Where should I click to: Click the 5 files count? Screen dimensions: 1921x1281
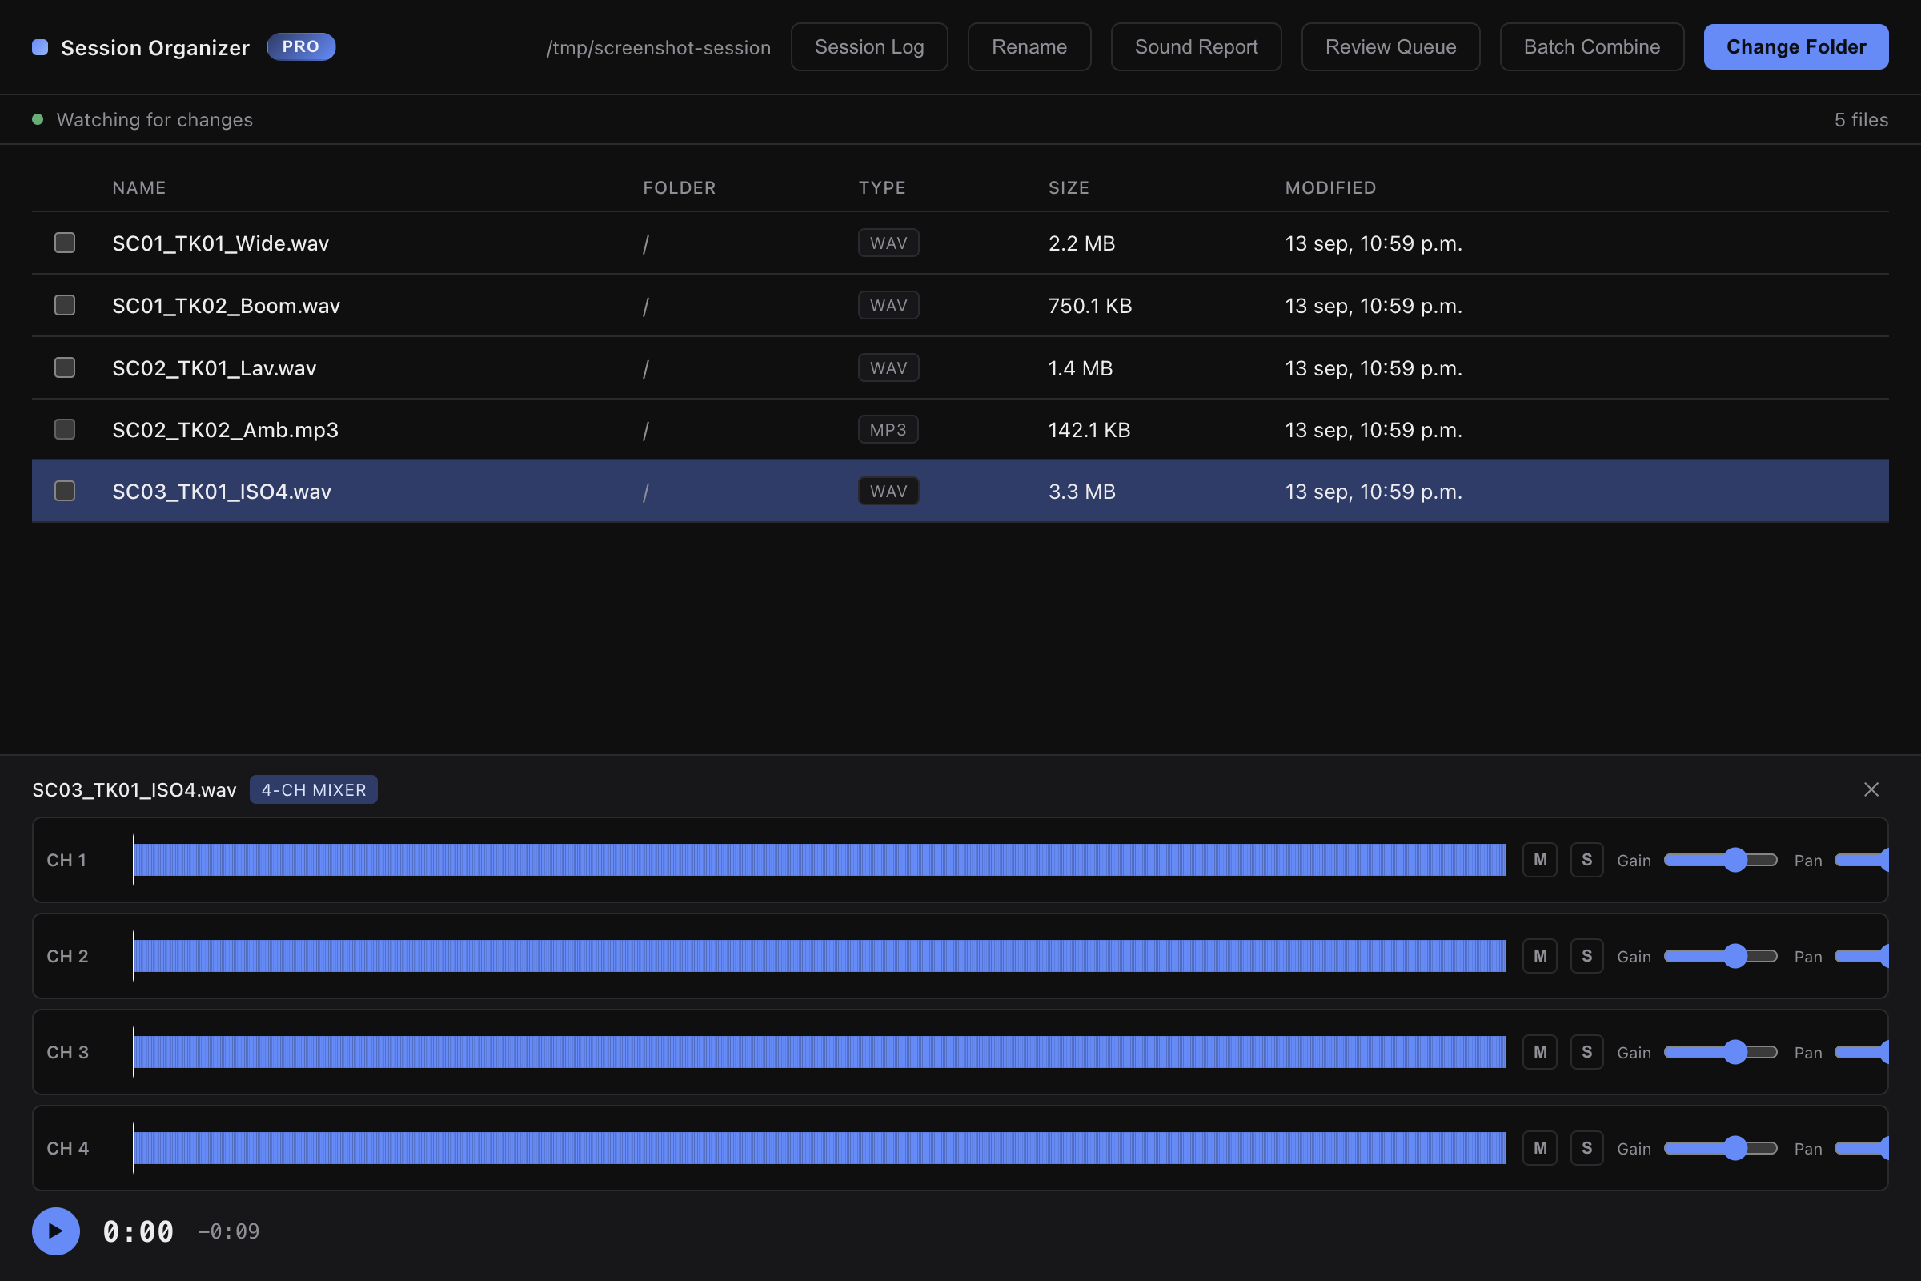pyautogui.click(x=1860, y=120)
